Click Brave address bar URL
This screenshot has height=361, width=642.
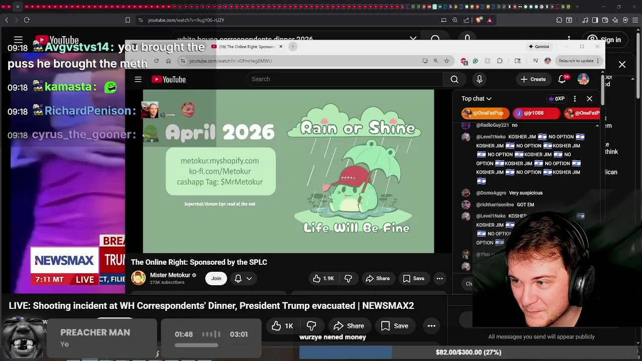click(186, 20)
